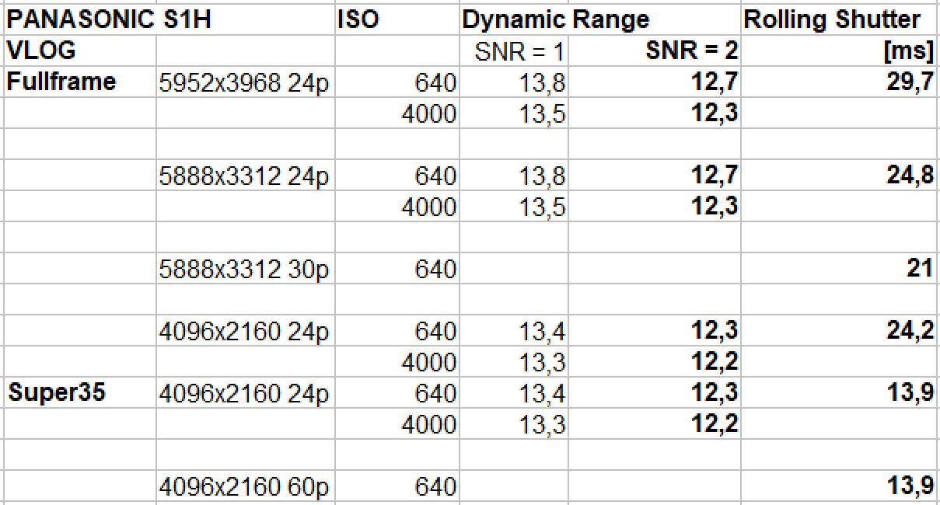Click the 5888x3312 24p resolution cell
The height and width of the screenshot is (505, 940).
click(x=244, y=176)
